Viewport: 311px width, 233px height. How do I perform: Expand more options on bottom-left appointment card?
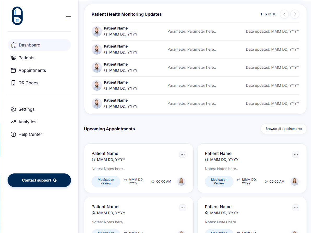183,208
